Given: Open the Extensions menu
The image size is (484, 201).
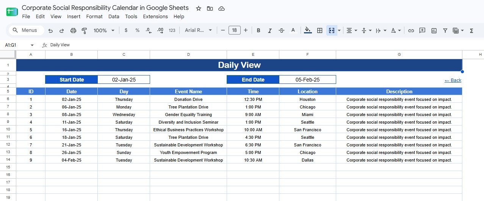Looking at the screenshot, I should click(155, 16).
